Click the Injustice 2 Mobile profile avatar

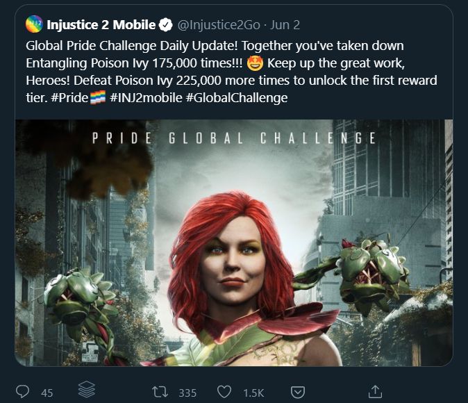pos(35,26)
